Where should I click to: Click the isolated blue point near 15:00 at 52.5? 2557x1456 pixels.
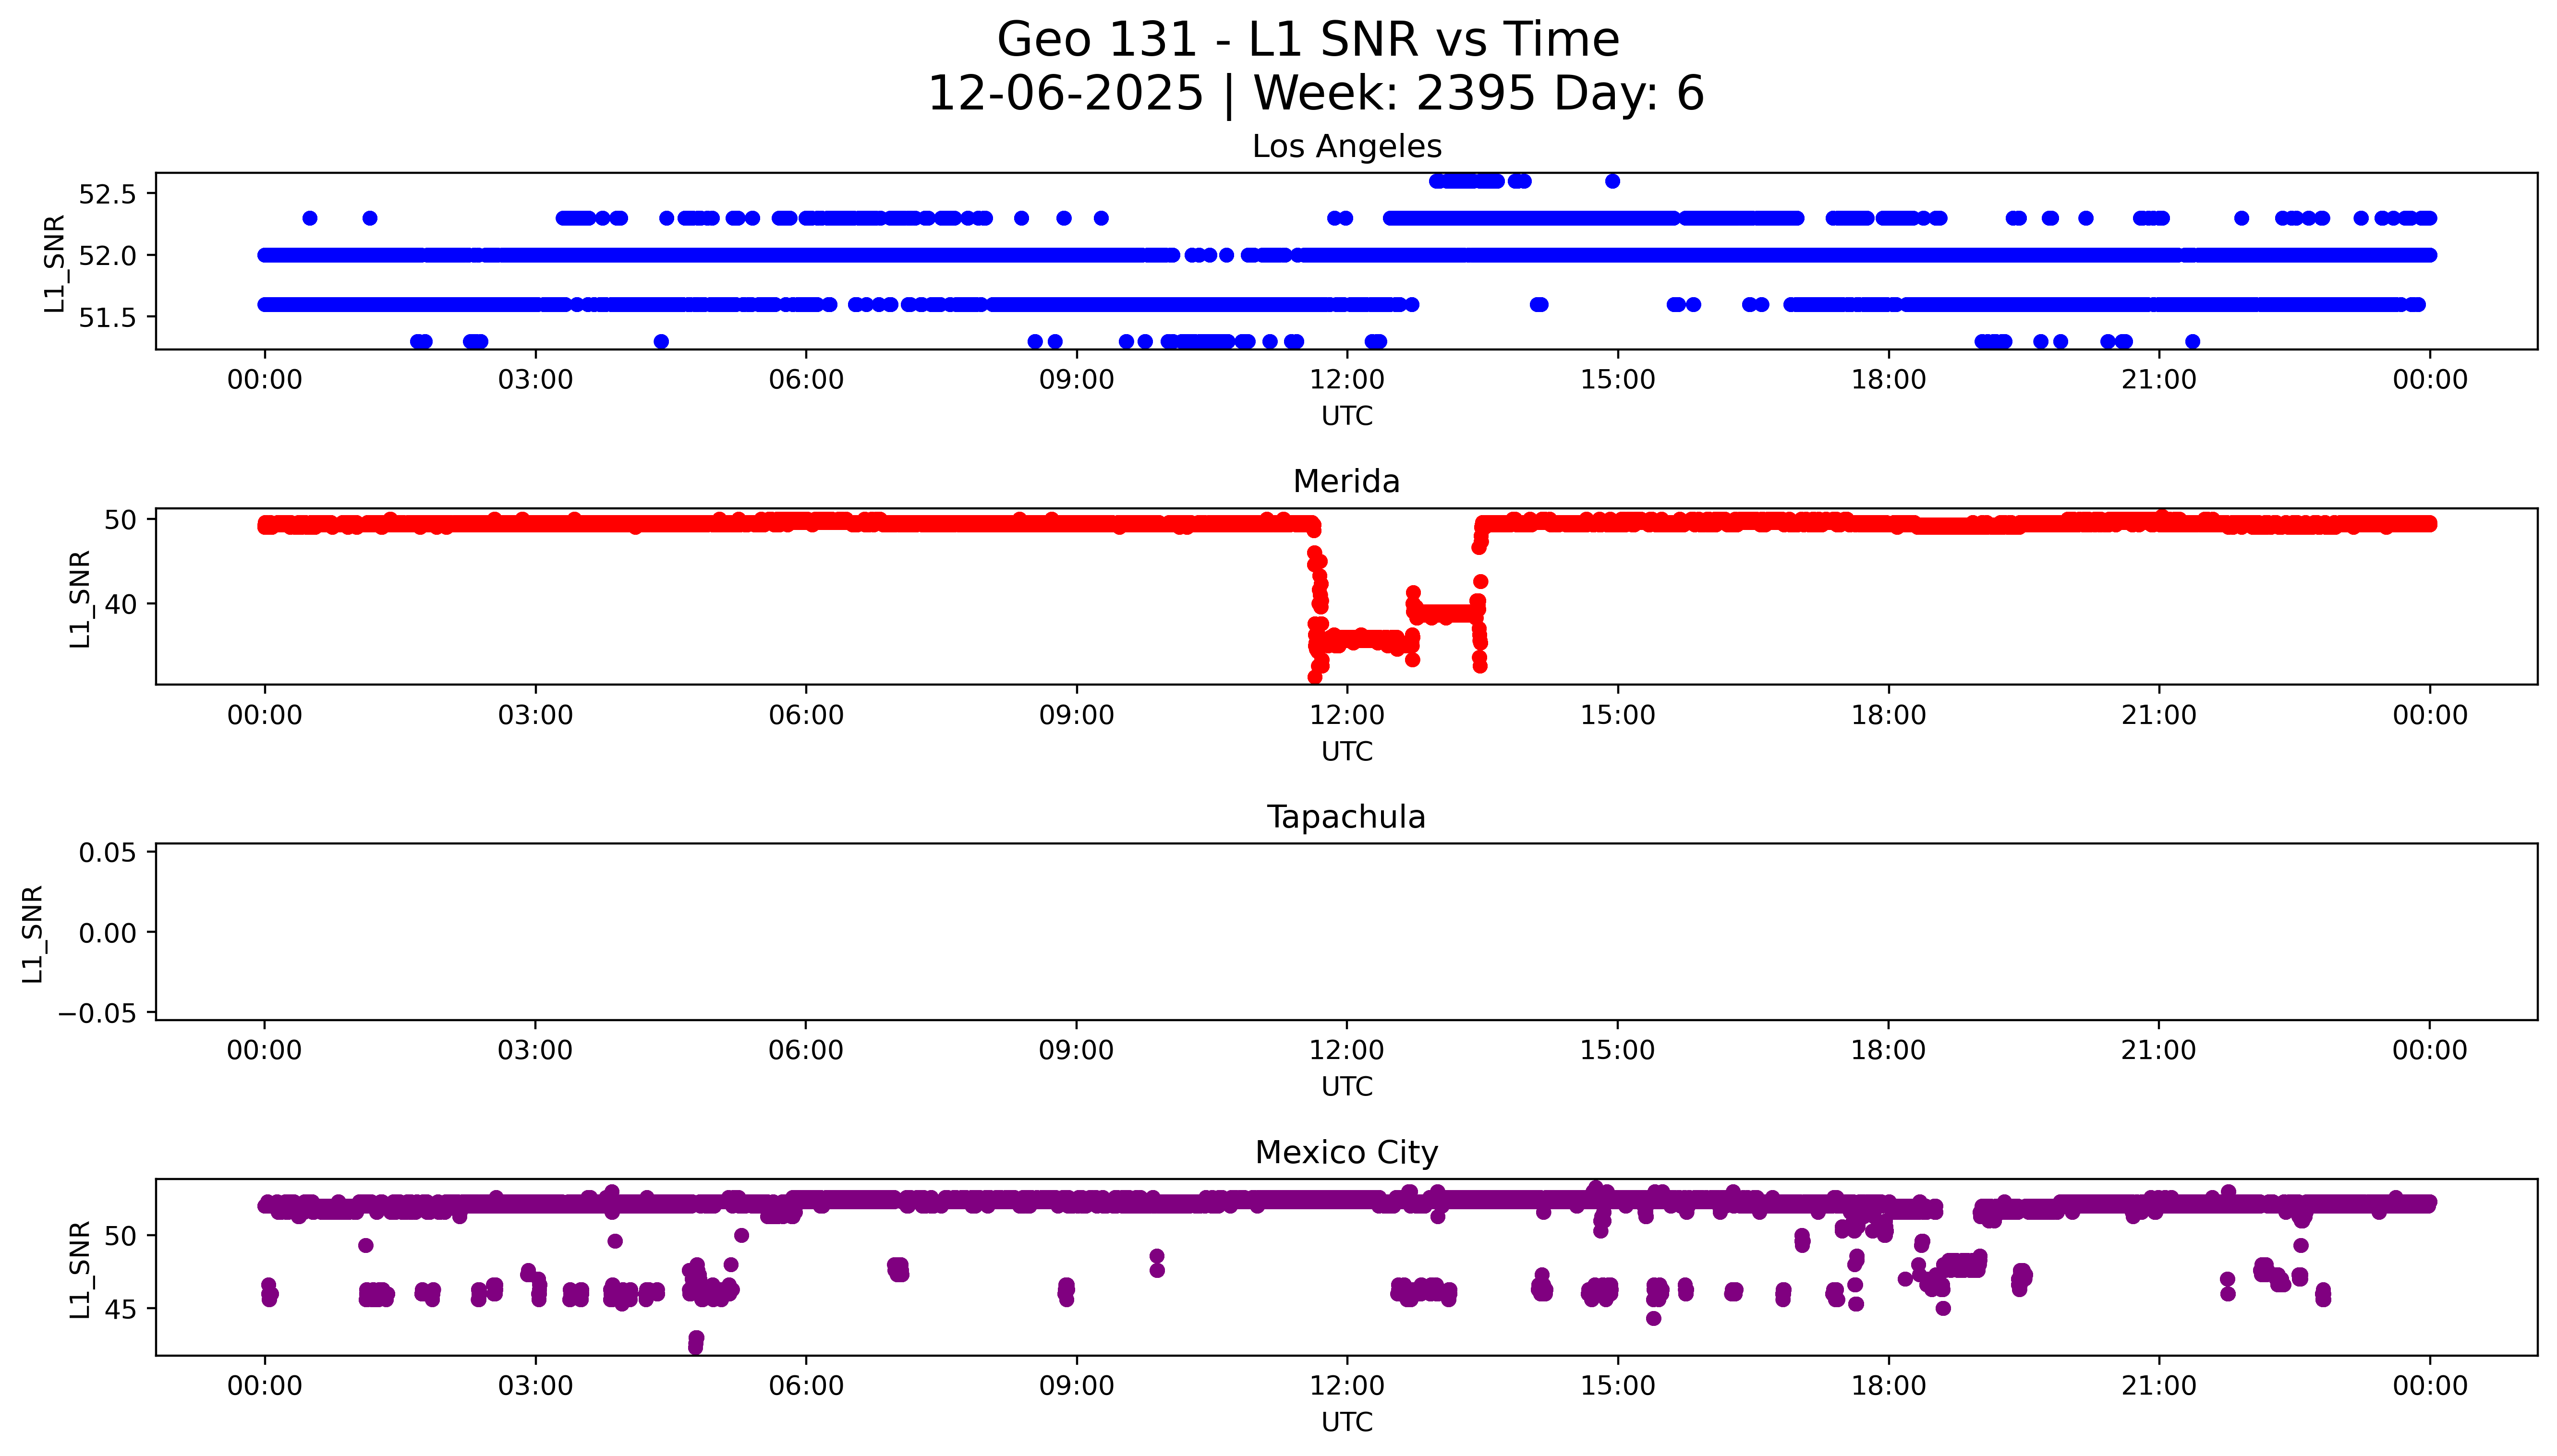point(1612,181)
